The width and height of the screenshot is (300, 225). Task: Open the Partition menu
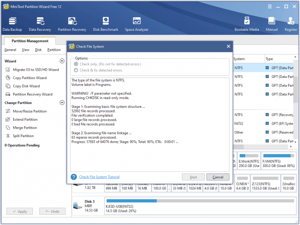pos(54,50)
